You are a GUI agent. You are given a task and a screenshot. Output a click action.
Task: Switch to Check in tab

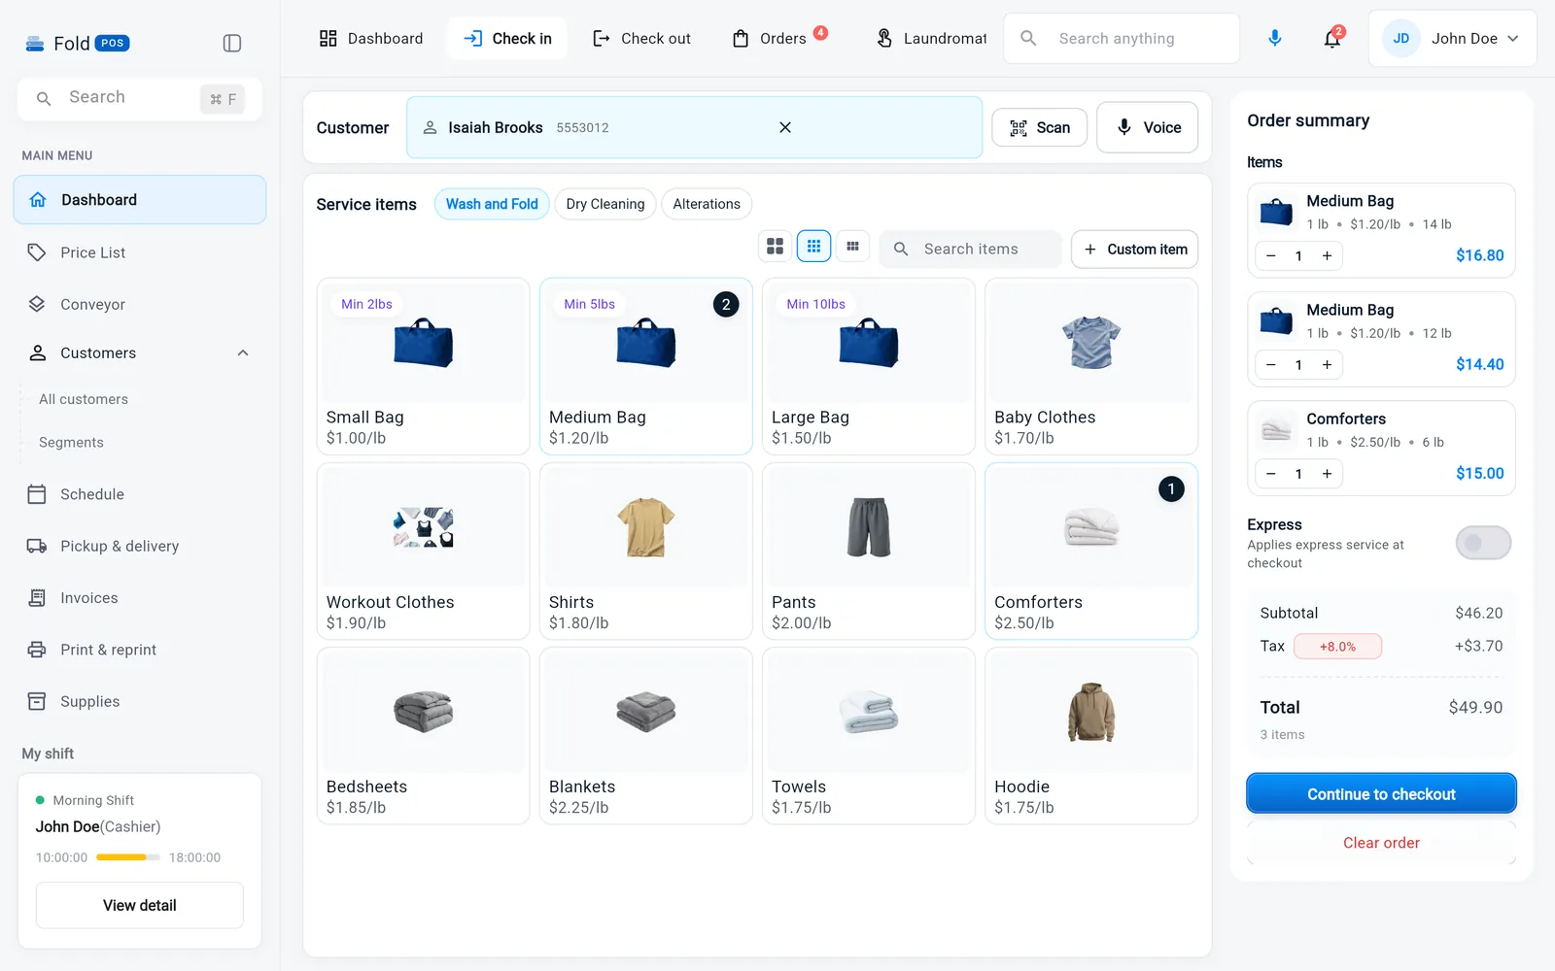coord(507,39)
